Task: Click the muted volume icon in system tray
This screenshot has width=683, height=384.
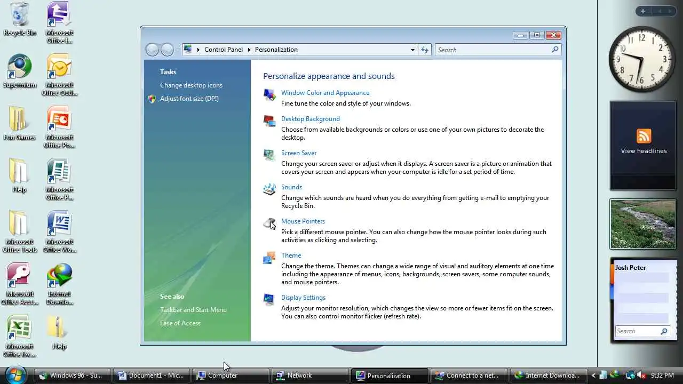Action: pyautogui.click(x=641, y=375)
